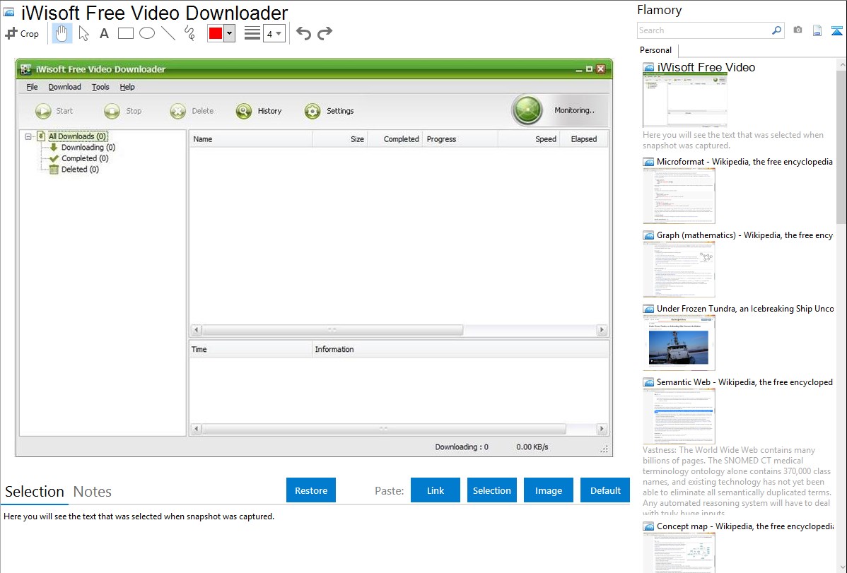Screen dimensions: 847x573
Task: Collapse the All Downloads tree node
Action: point(28,136)
